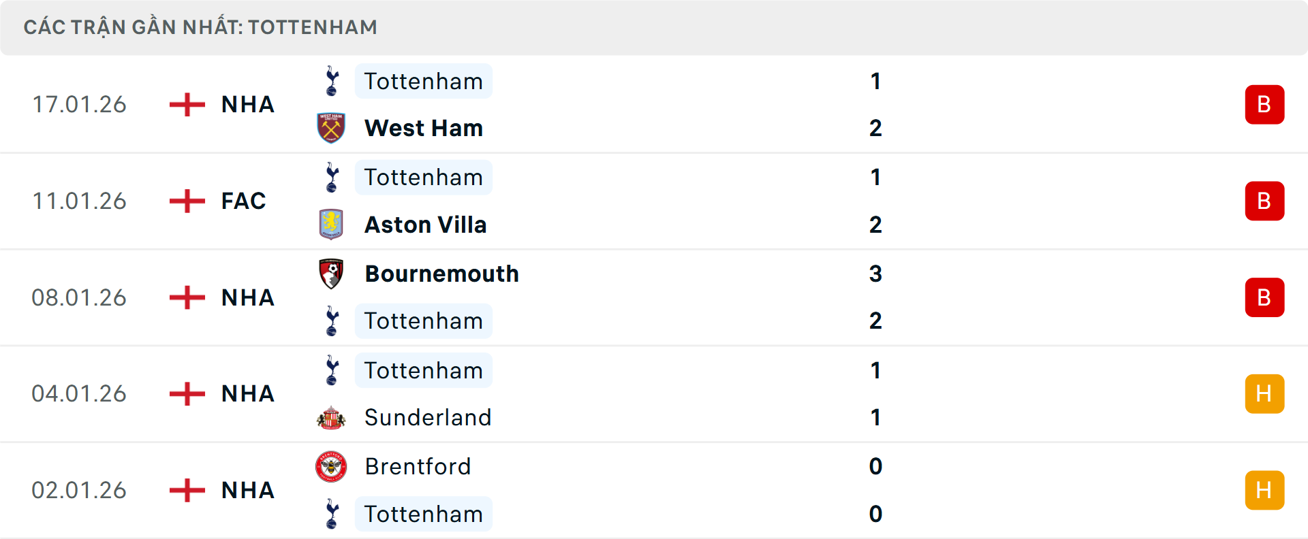Click the yellow H badge on the Brentford row
The width and height of the screenshot is (1308, 539).
tap(1264, 490)
